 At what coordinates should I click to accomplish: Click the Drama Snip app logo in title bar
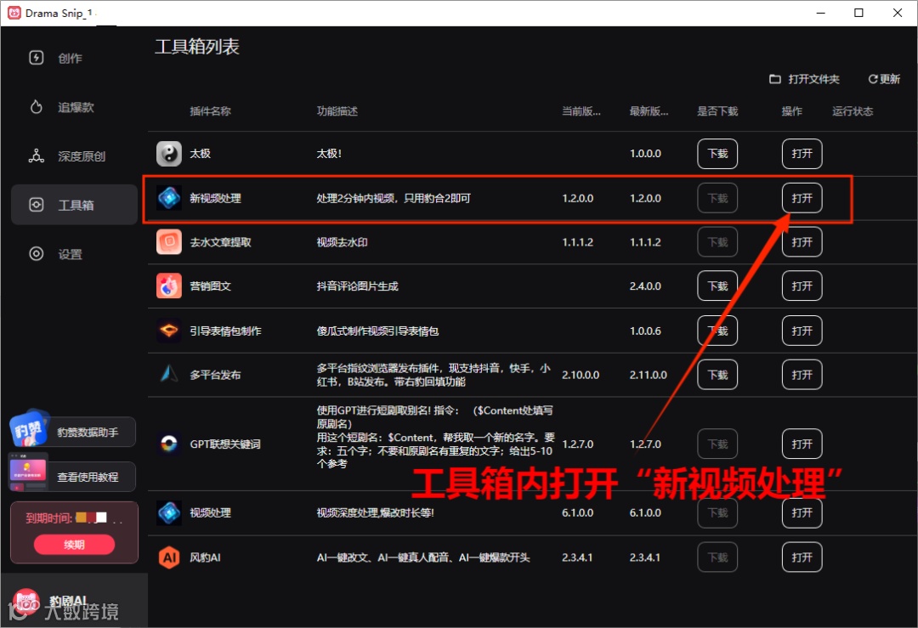pos(14,13)
